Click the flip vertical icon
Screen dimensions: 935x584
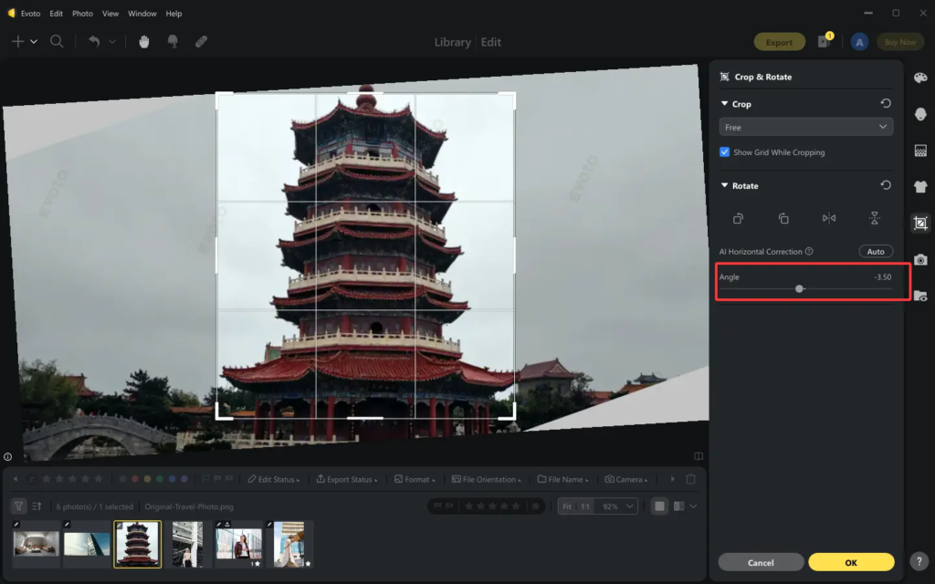tap(874, 218)
